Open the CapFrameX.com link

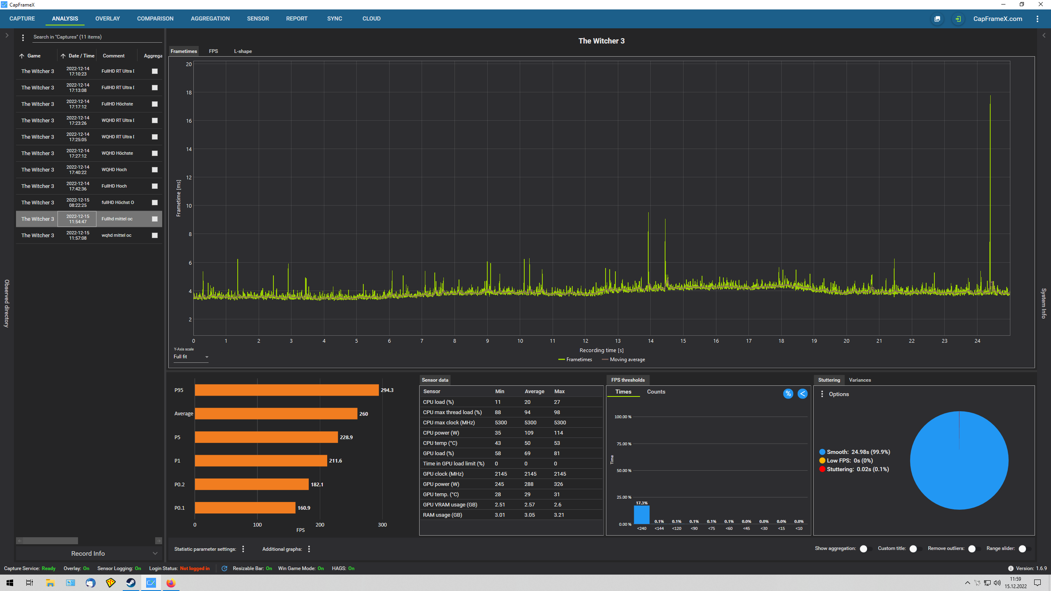coord(998,19)
